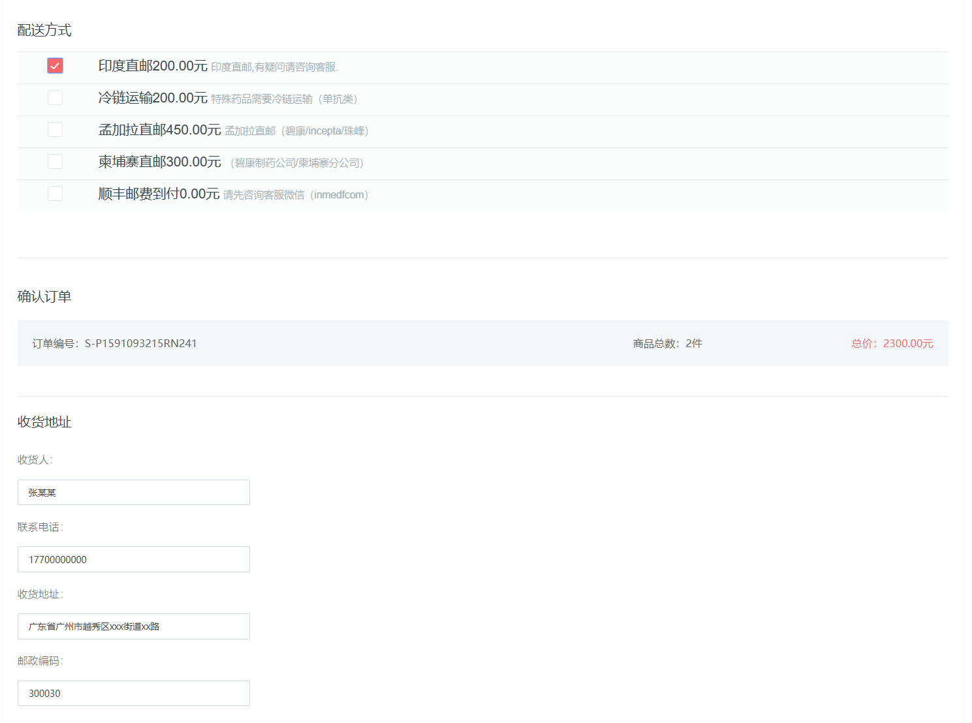Image resolution: width=972 pixels, height=723 pixels.
Task: Focus the 收货人 input containing 张某某
Action: [134, 493]
